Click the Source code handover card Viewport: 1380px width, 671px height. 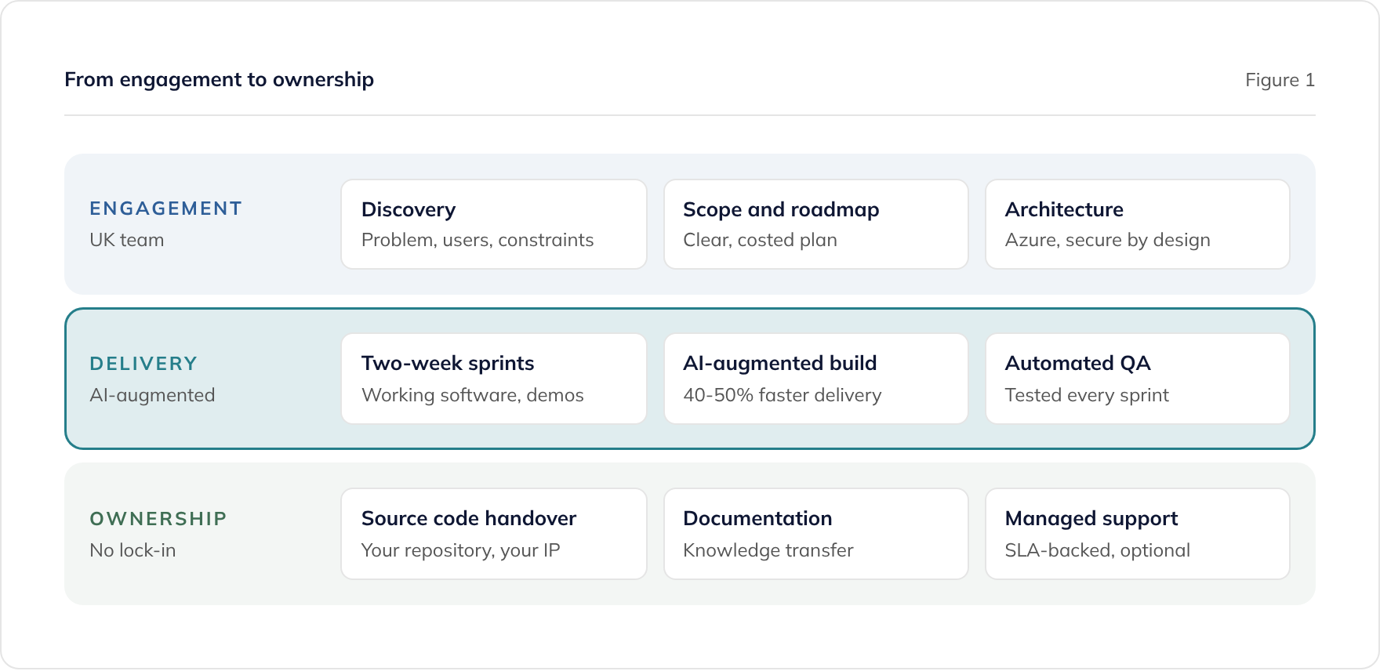pos(494,534)
